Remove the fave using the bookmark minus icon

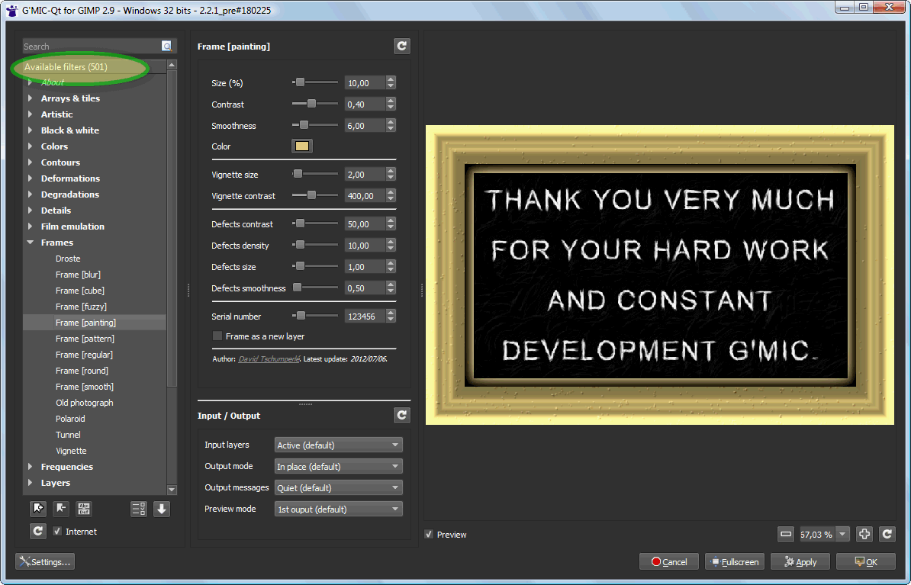coord(61,509)
